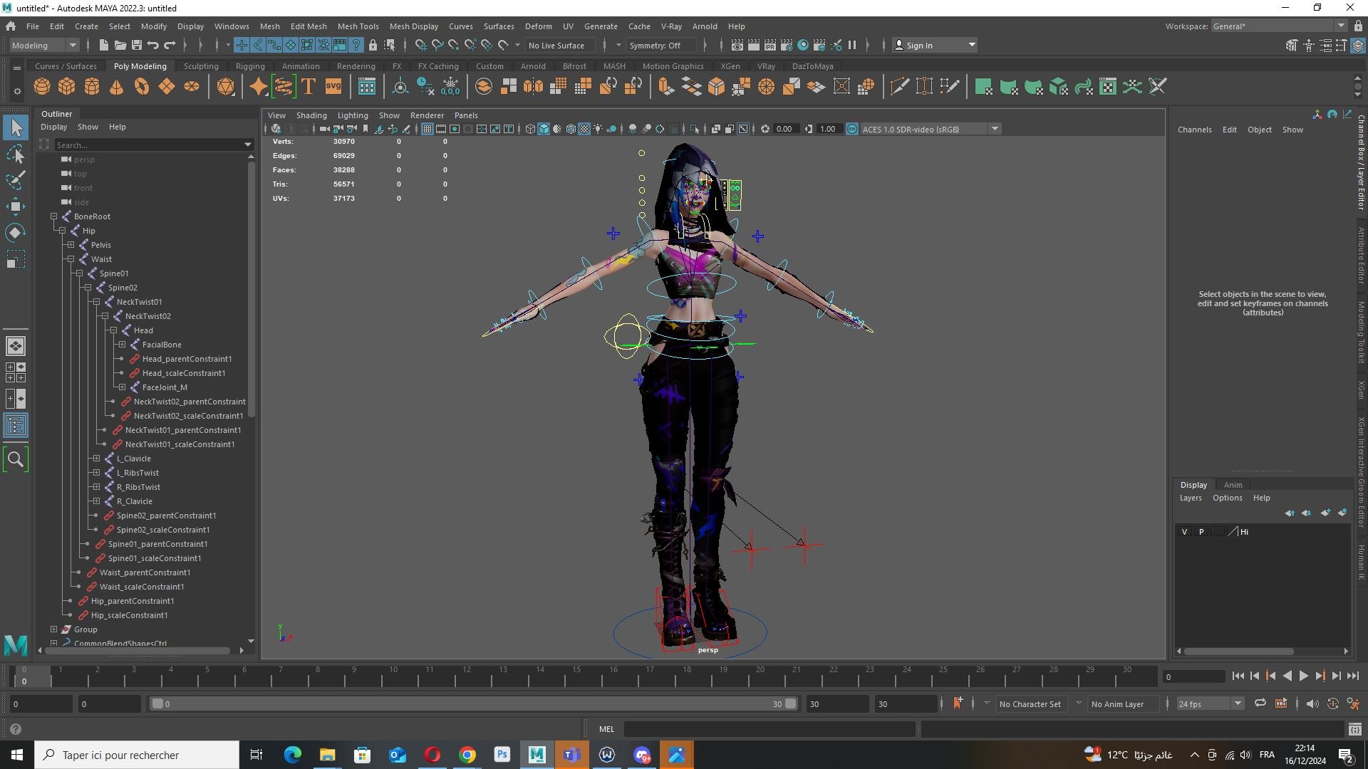Image resolution: width=1368 pixels, height=769 pixels.
Task: Collapse the BoneRoot tree node
Action: point(53,216)
